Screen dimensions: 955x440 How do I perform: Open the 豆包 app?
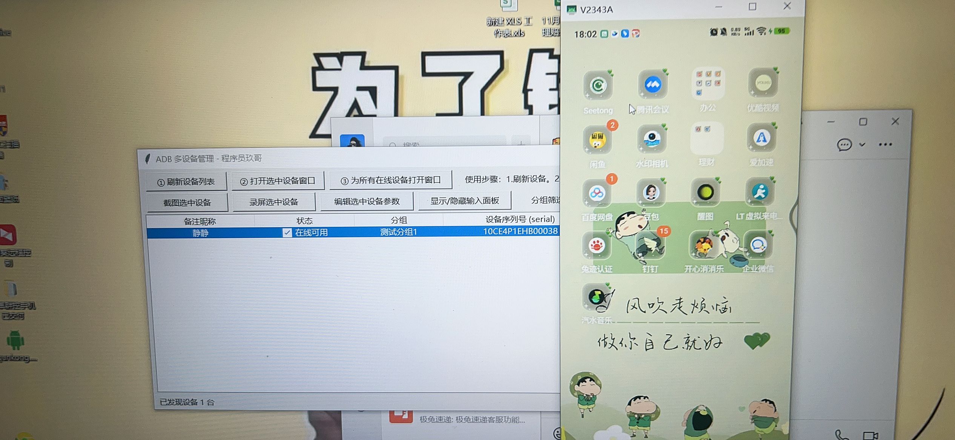tap(651, 192)
